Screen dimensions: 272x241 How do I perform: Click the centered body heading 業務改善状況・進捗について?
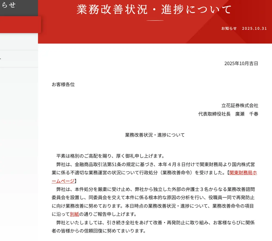coord(155,135)
